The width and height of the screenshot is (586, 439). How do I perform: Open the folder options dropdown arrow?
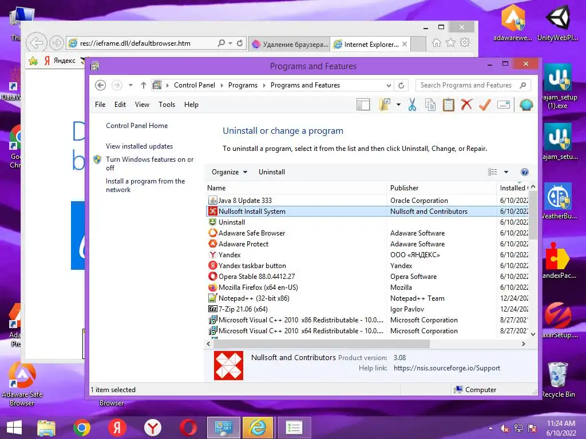click(398, 105)
